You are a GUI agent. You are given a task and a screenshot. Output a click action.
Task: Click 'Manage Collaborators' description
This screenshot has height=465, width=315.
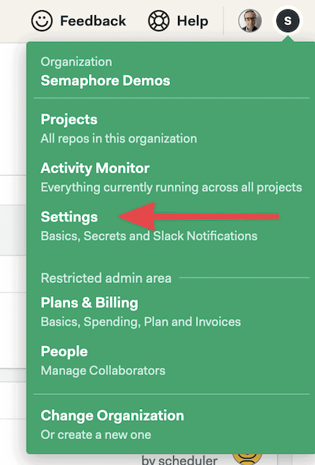[103, 370]
